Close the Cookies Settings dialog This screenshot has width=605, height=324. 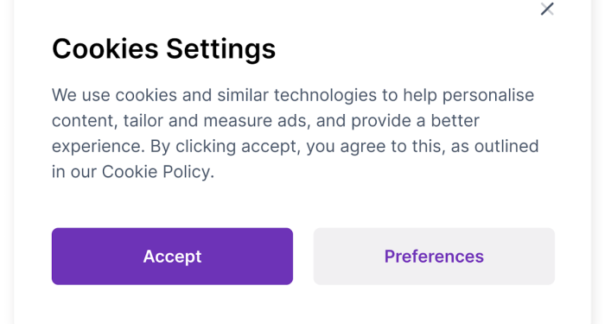547,9
